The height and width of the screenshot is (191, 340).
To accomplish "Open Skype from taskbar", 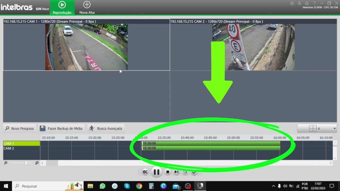I will (127, 186).
